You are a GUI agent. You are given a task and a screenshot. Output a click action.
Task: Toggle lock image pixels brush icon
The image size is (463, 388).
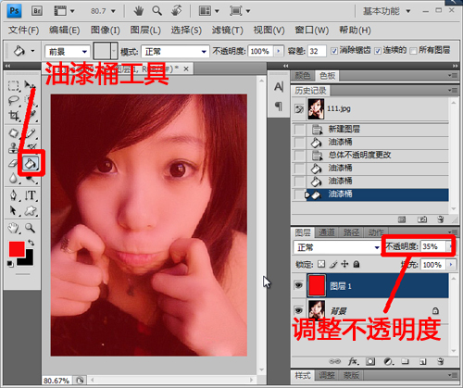[x=332, y=264]
